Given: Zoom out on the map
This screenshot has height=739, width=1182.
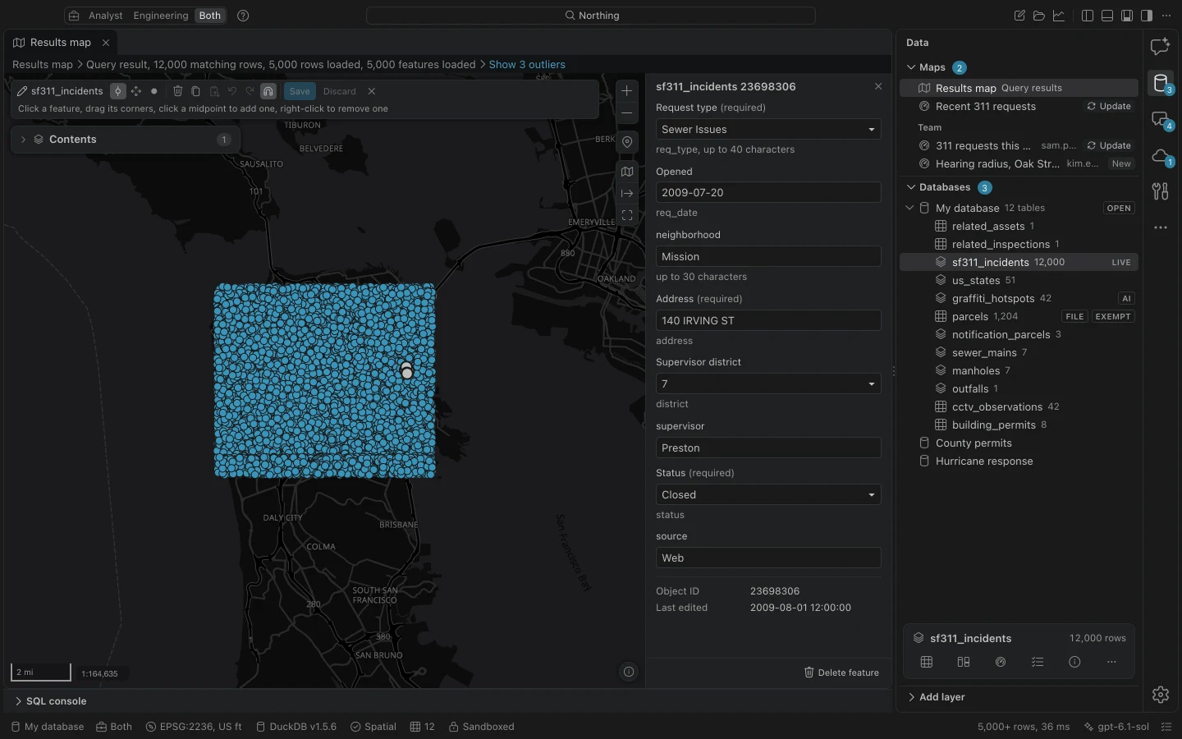Looking at the screenshot, I should click(627, 112).
